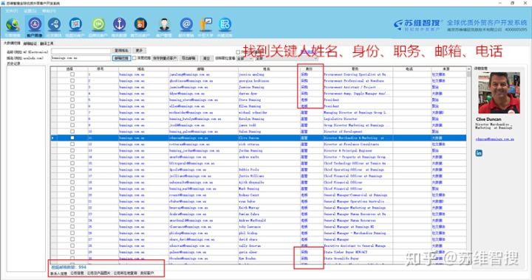Image resolution: width=532 pixels, height=280 pixels.
Task: Open the presenter training toolbar icon
Action: [205, 24]
